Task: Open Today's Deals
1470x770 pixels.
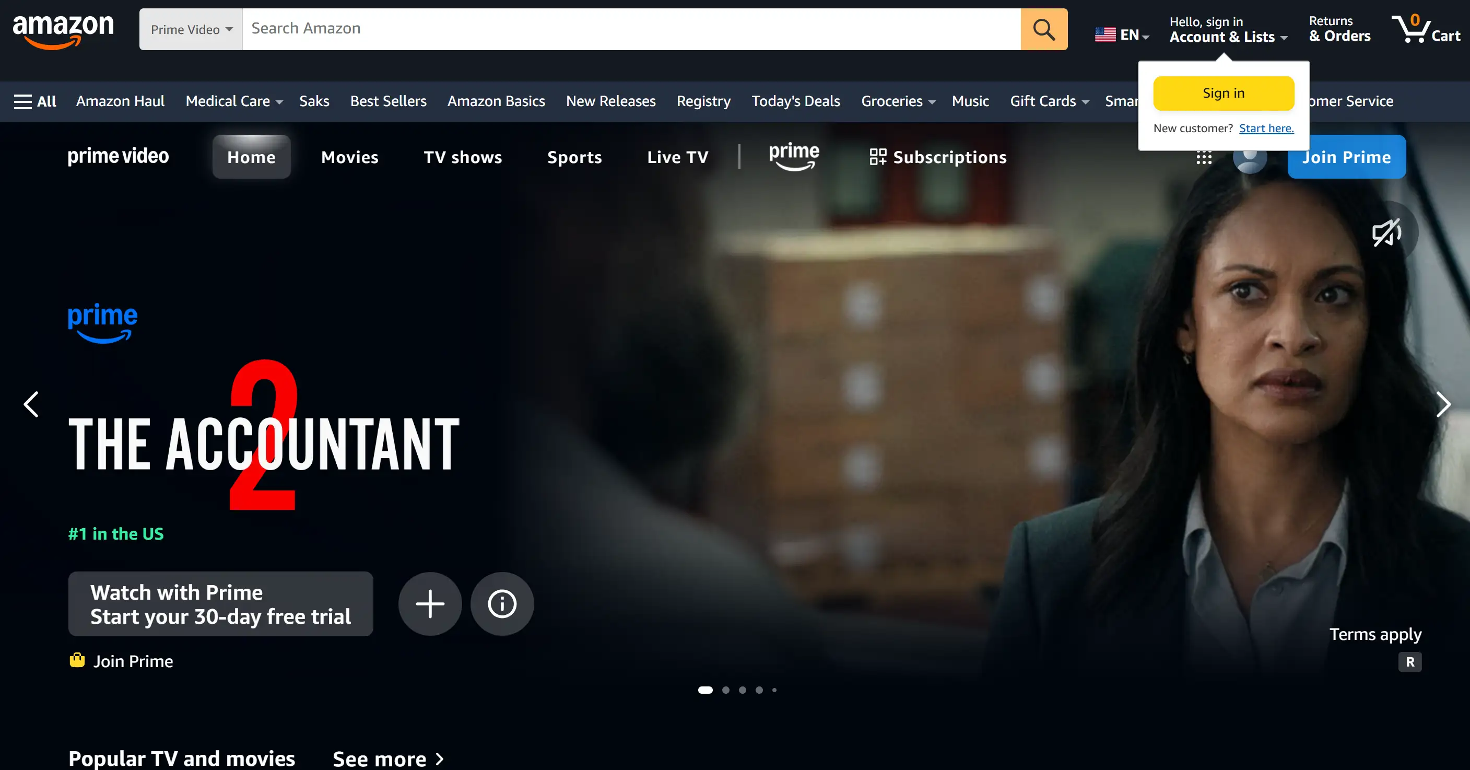Action: (795, 101)
